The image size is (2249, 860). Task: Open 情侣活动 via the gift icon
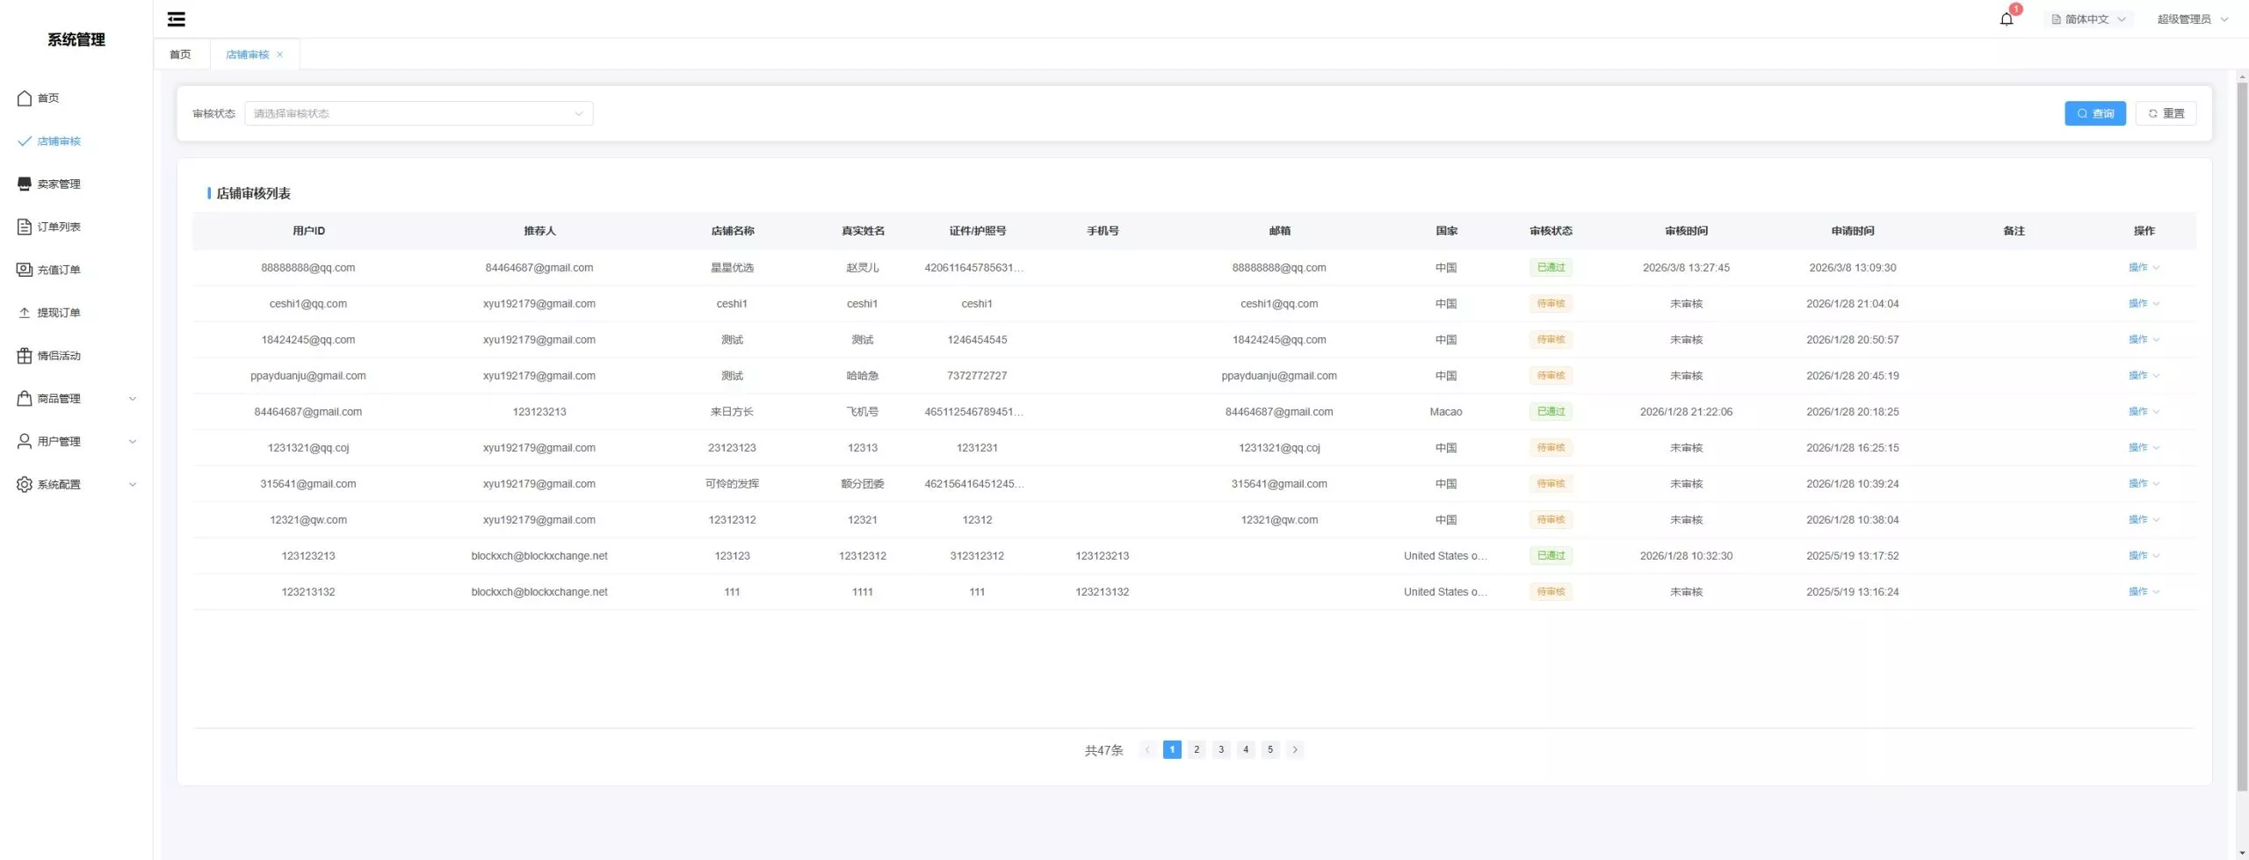[x=25, y=356]
